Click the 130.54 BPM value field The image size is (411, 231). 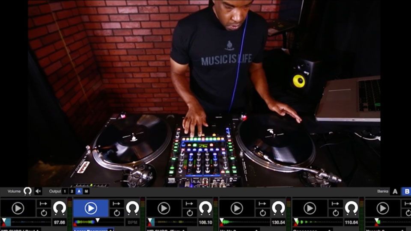click(278, 222)
